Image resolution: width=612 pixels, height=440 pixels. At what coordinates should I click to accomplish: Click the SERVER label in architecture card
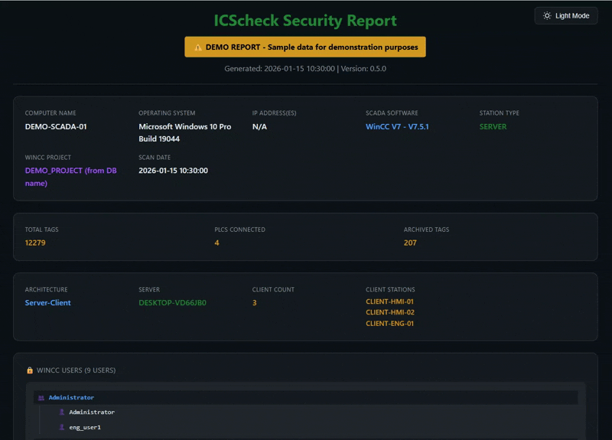click(x=149, y=290)
